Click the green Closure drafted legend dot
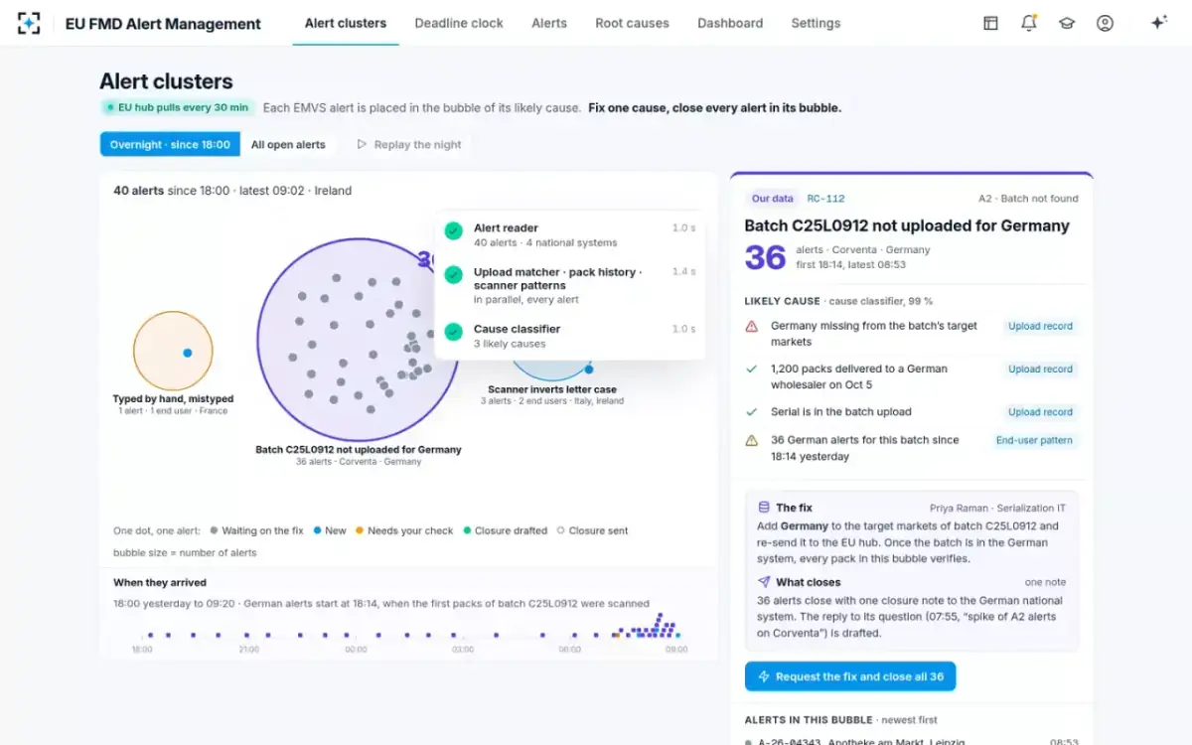 click(467, 530)
